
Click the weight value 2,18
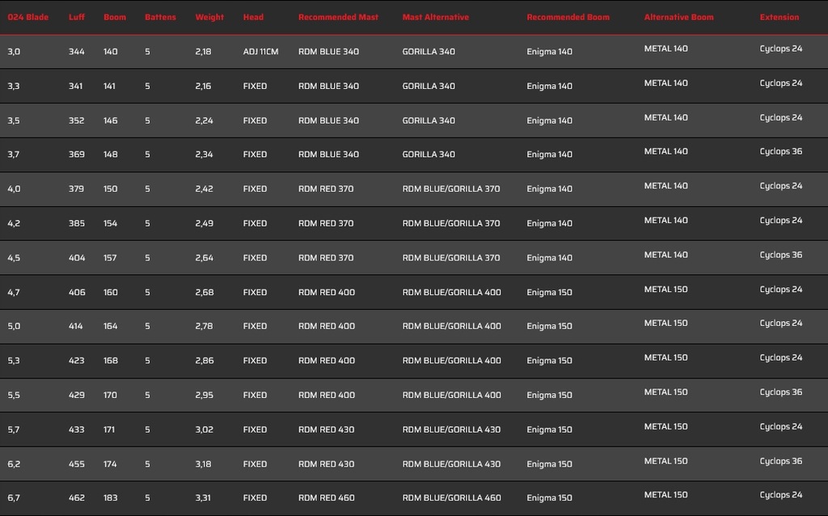point(204,52)
